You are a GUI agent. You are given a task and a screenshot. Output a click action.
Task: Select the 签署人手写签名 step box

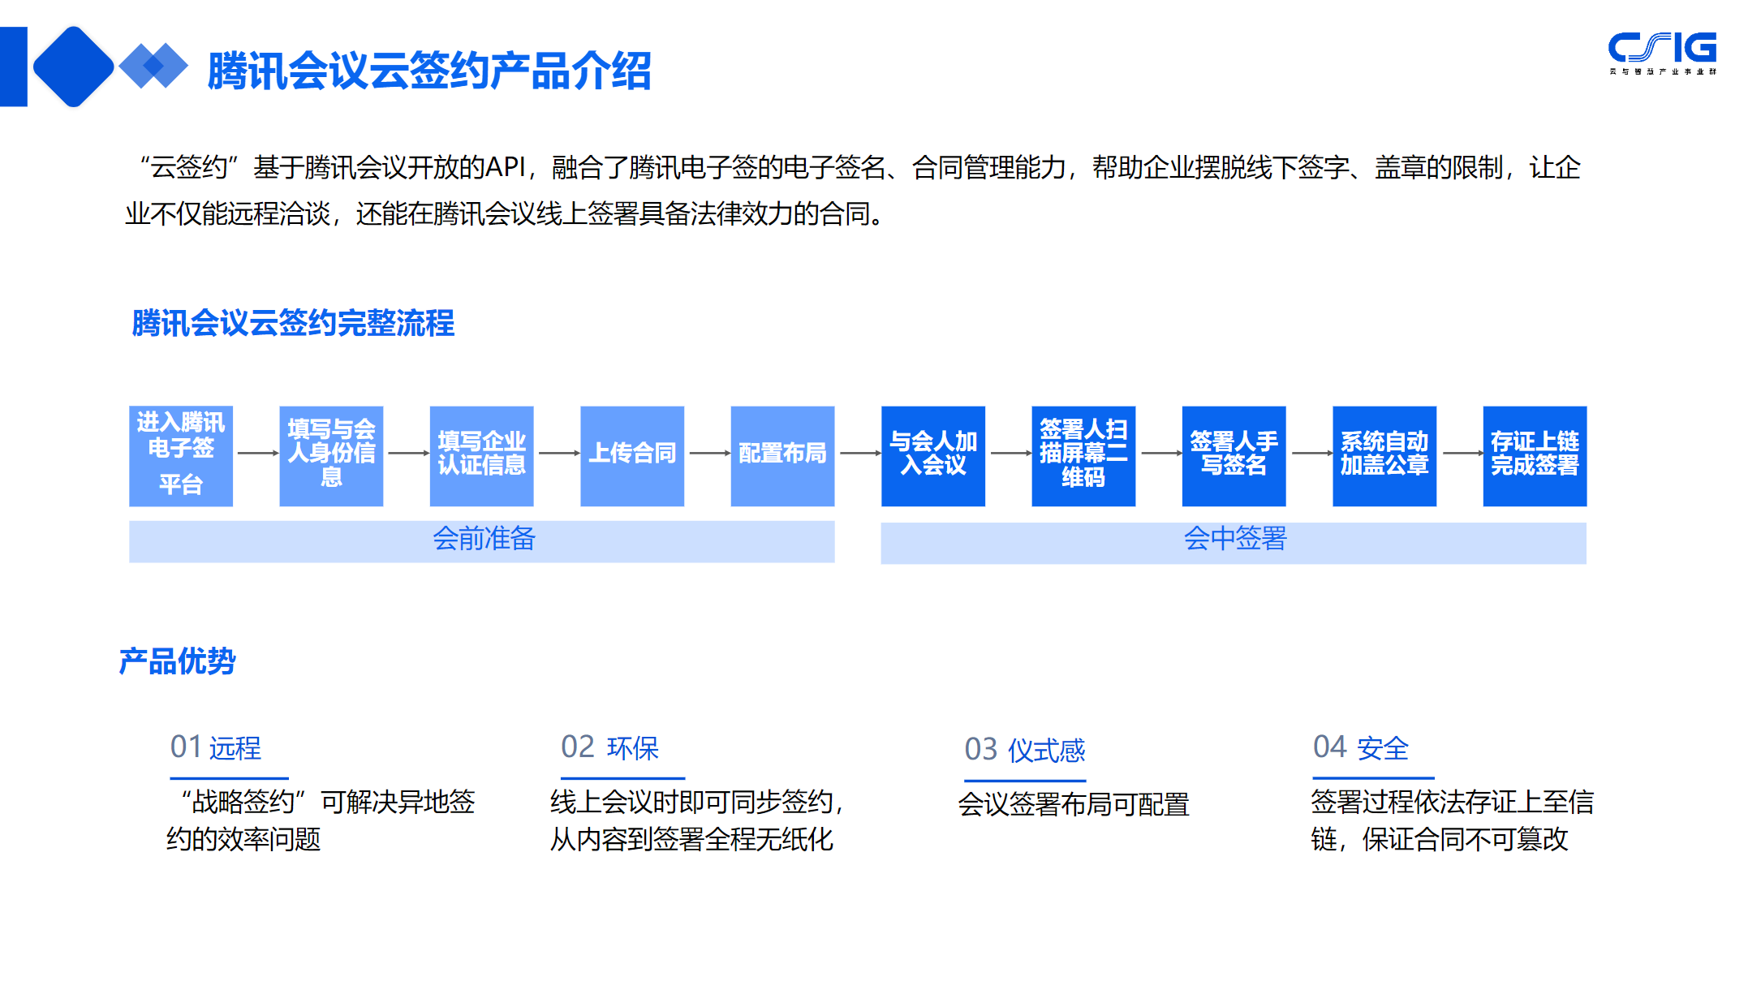coord(1234,456)
